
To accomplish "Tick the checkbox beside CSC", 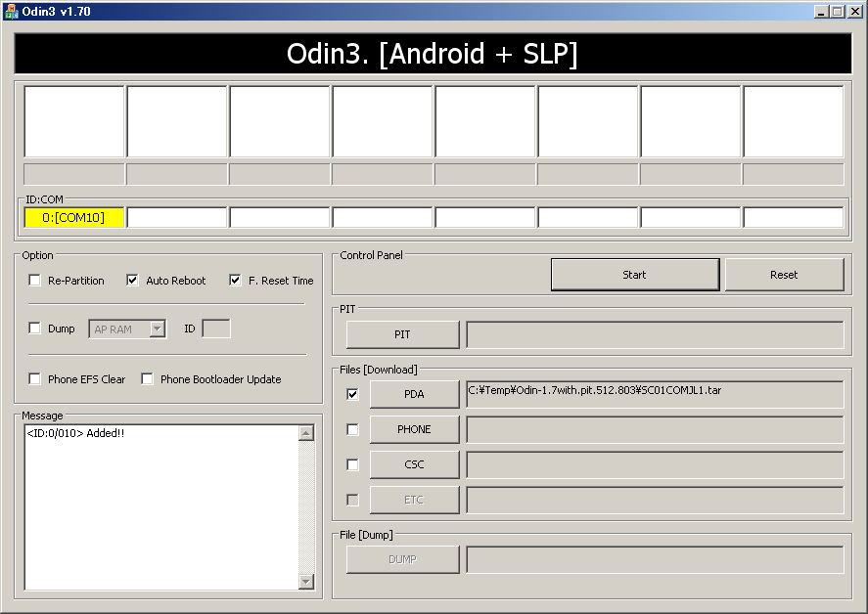I will coord(353,464).
